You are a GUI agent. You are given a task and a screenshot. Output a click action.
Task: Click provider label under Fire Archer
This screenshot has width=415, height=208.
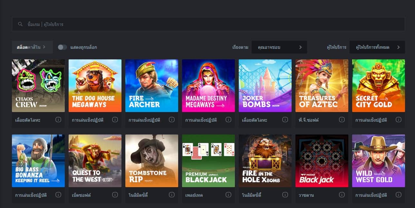coord(144,120)
